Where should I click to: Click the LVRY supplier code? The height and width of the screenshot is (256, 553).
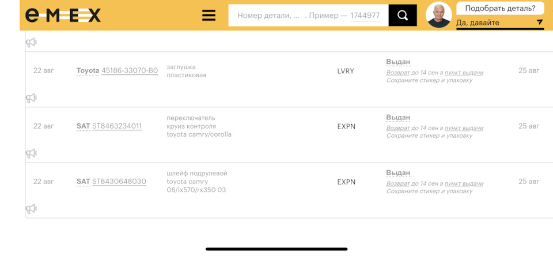click(346, 71)
